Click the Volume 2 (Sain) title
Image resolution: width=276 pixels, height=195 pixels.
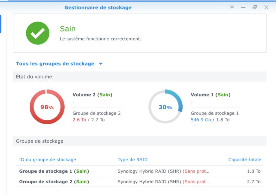click(x=92, y=95)
